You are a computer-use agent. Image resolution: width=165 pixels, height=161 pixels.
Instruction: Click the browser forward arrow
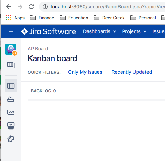20,7
